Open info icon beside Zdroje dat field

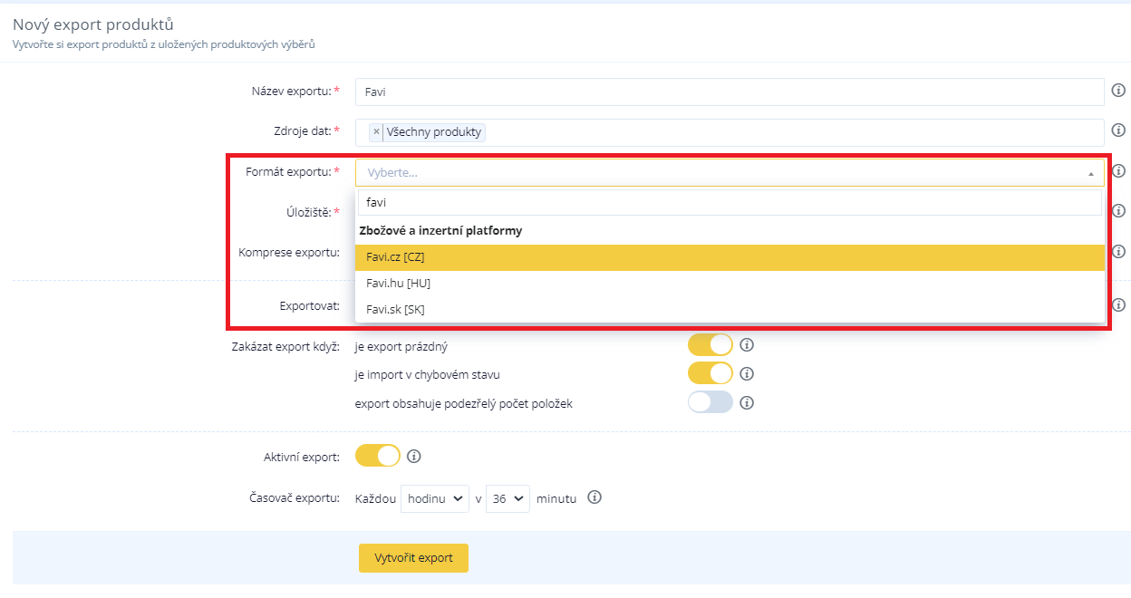click(x=1118, y=130)
